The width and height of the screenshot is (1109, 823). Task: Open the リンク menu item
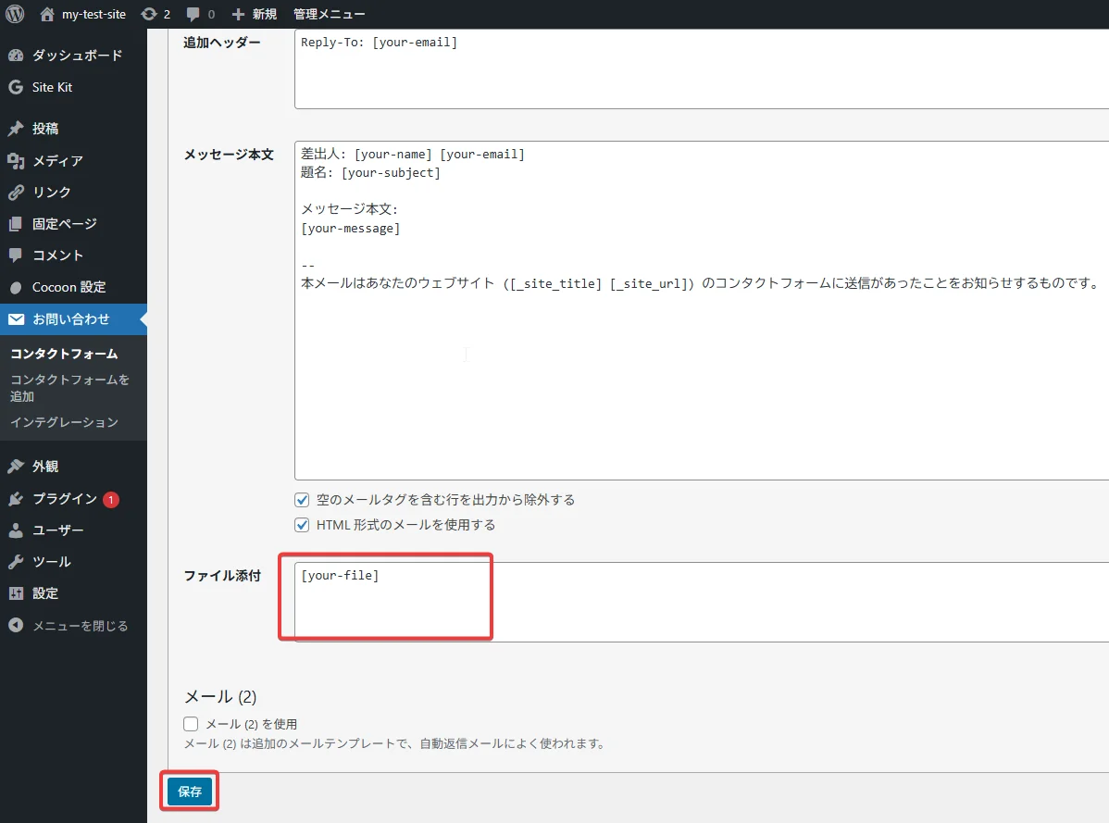click(73, 193)
